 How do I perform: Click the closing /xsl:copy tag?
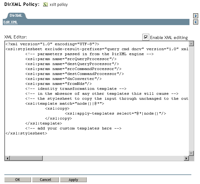(59, 119)
